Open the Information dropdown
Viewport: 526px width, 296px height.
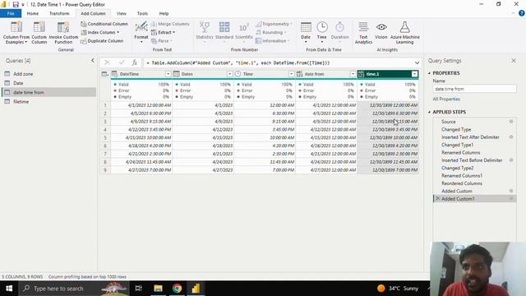click(x=273, y=41)
